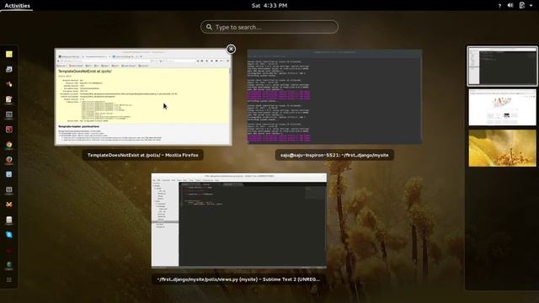Close the Firefox window from the overview
This screenshot has height=303, width=539.
(231, 49)
